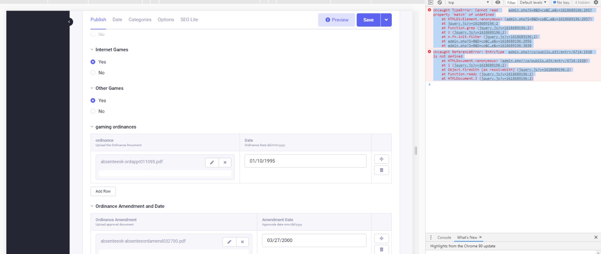Click the Preview button

pos(337,20)
